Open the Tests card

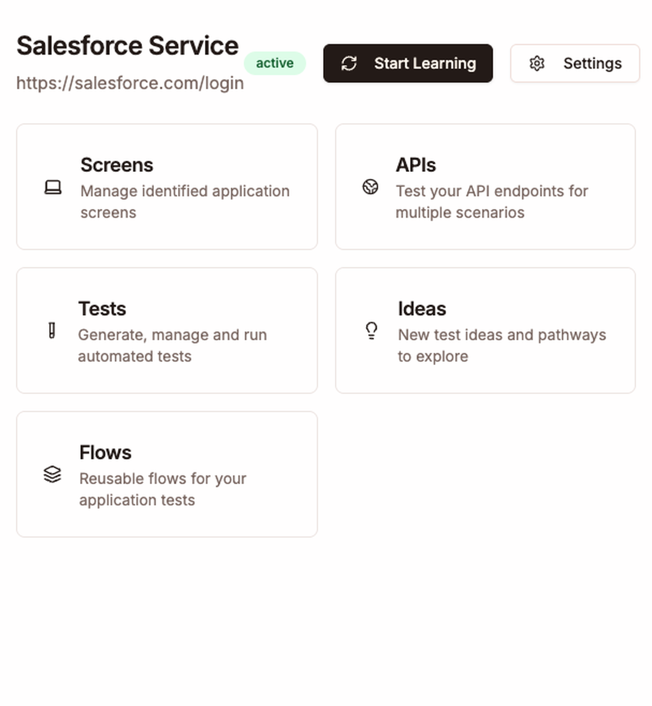click(x=167, y=331)
